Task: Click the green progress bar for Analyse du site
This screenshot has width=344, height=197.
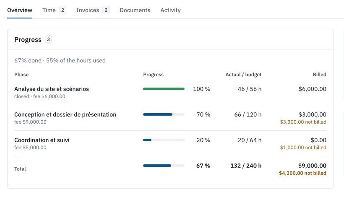Action: pos(164,89)
